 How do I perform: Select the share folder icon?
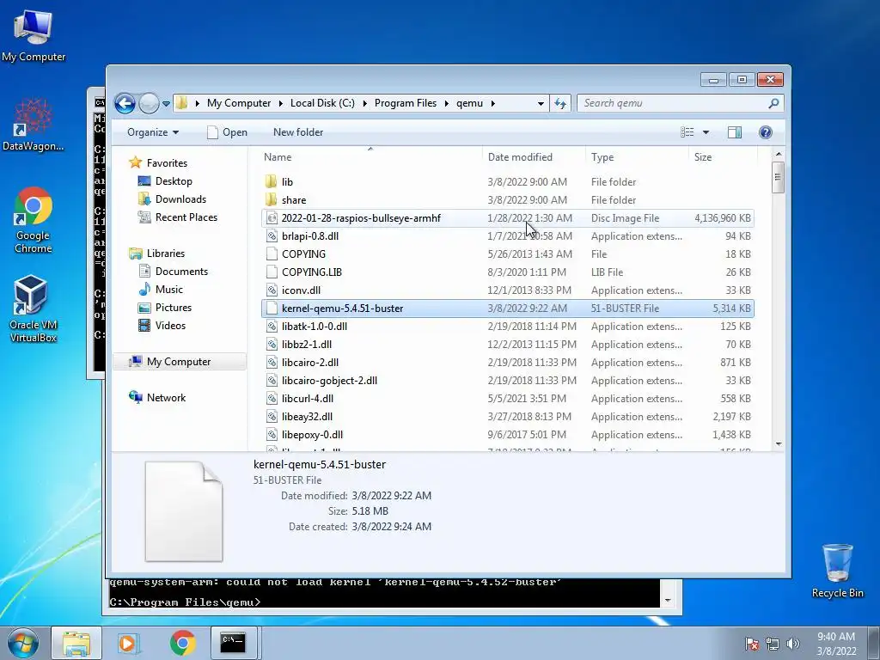[x=271, y=199]
